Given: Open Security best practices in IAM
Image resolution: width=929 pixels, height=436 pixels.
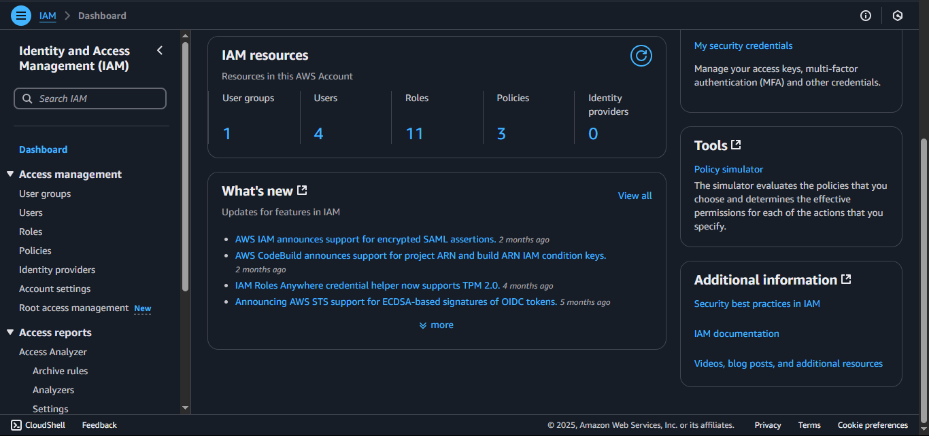Looking at the screenshot, I should click(757, 304).
